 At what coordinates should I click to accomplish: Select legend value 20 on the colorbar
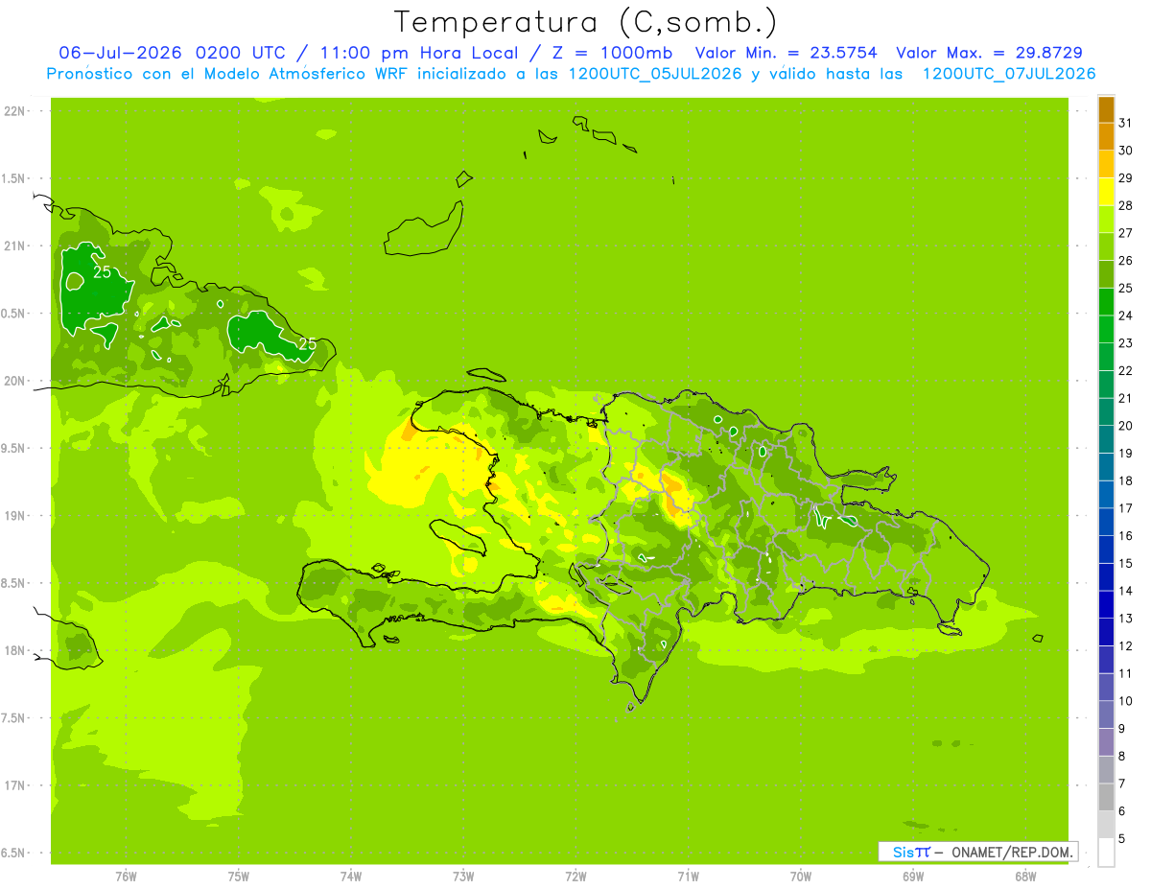point(1126,426)
